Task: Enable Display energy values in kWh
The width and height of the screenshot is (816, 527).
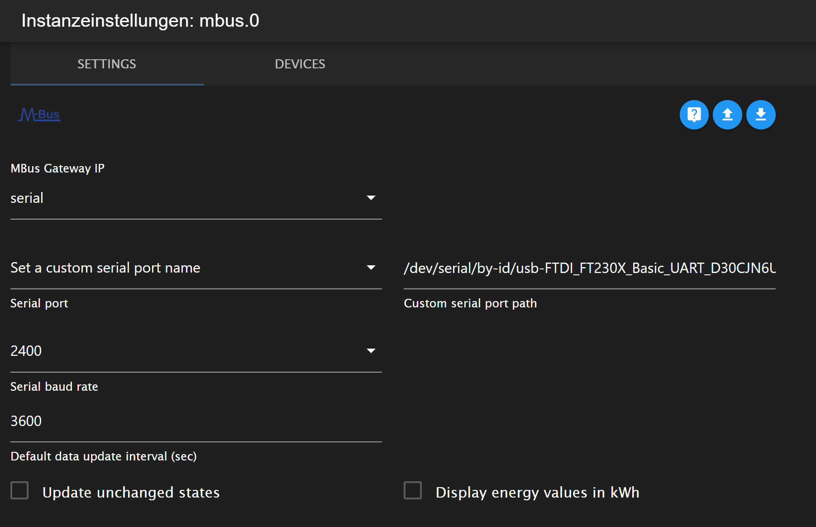Action: [x=413, y=491]
